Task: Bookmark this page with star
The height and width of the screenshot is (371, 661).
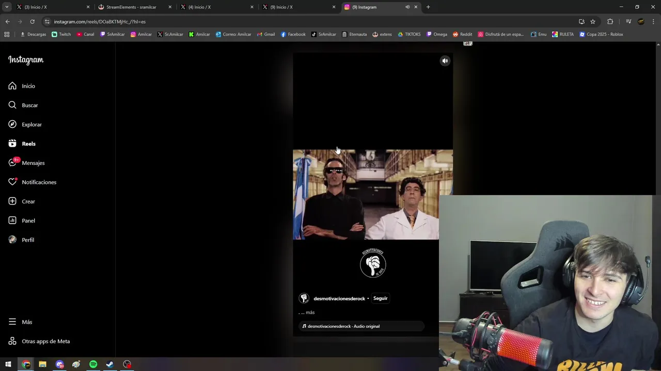Action: pos(593,22)
